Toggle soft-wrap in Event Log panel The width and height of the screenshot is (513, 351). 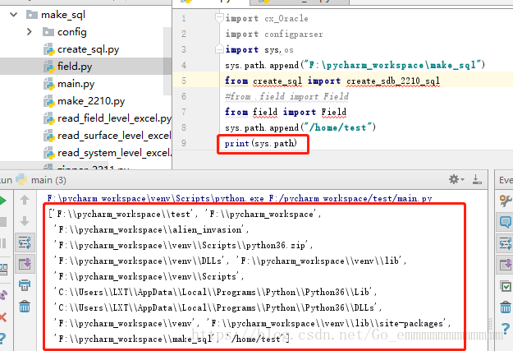[506, 243]
